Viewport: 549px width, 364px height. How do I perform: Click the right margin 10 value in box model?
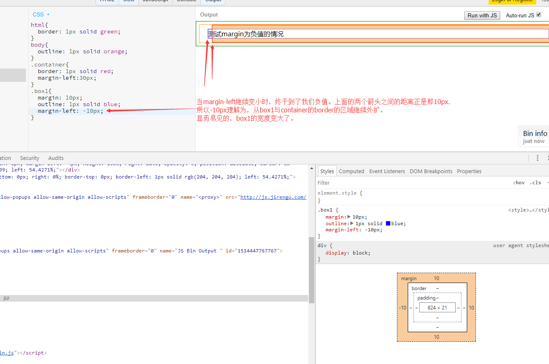tap(471, 308)
